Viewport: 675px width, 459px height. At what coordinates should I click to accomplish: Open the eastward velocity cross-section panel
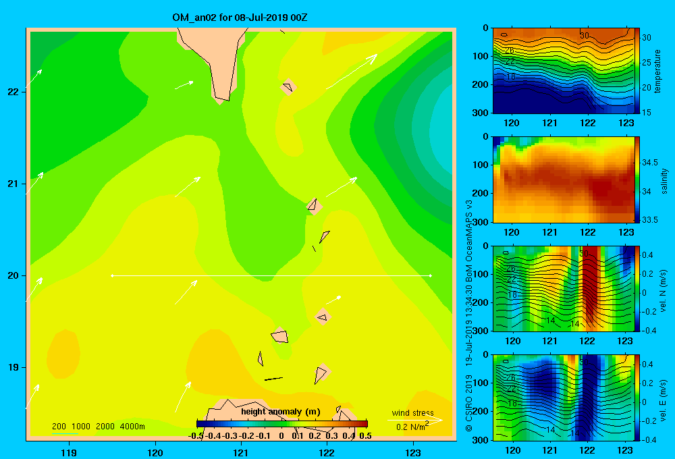click(563, 398)
